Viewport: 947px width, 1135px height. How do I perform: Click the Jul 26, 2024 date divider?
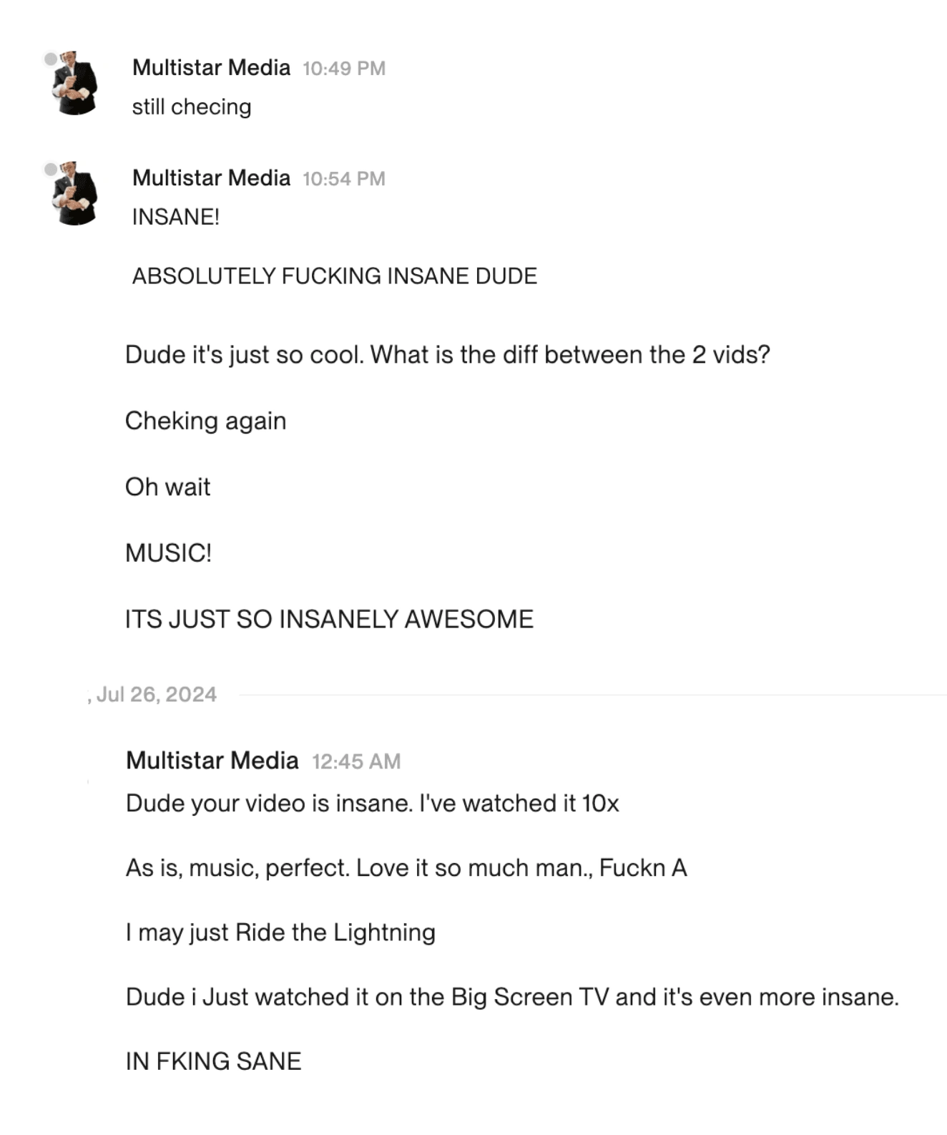coord(157,694)
